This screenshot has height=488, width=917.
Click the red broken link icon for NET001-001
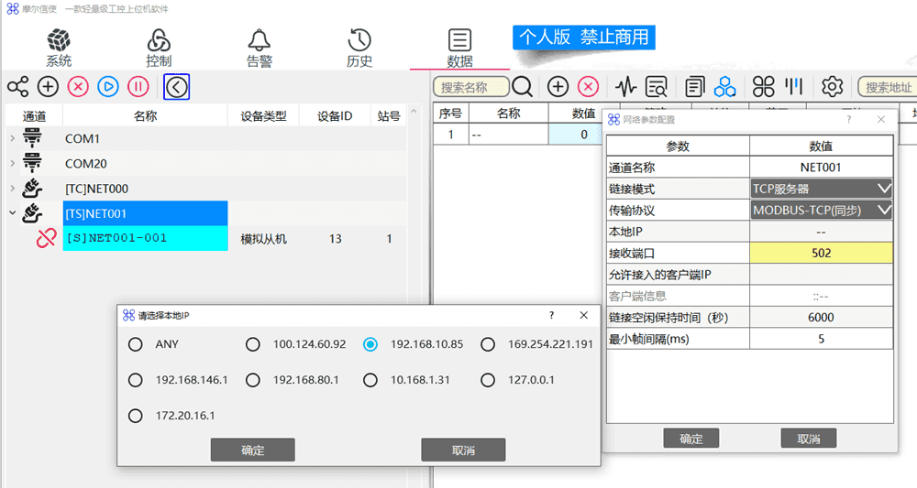[x=46, y=239]
